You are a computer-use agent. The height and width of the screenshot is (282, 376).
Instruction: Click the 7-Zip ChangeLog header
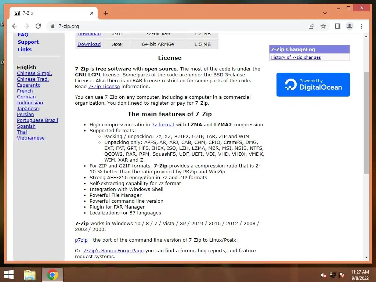309,50
